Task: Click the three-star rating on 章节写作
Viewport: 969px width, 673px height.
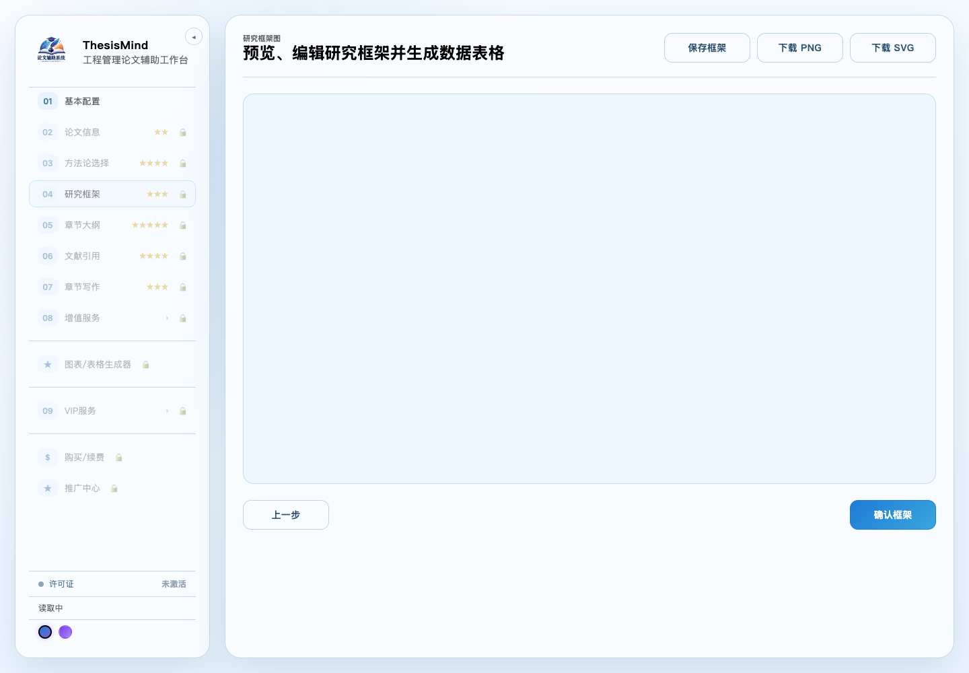Action: click(157, 287)
